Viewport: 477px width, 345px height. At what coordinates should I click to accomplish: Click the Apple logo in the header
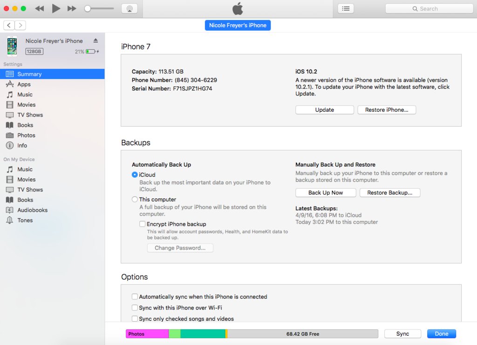(x=238, y=8)
